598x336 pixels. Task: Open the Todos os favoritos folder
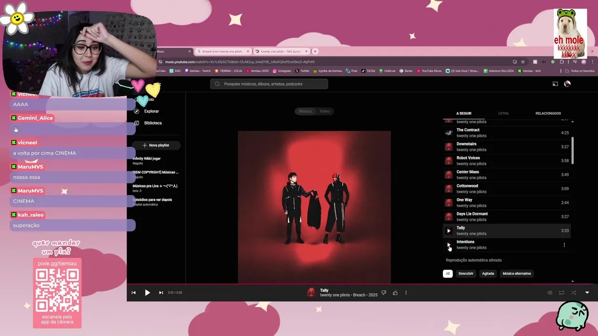[x=580, y=71]
